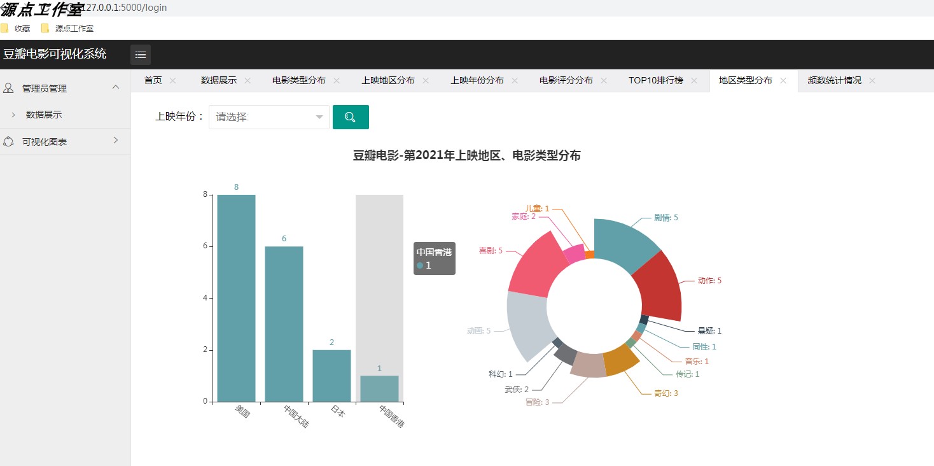Image resolution: width=934 pixels, height=466 pixels.
Task: Switch to the 数据展示 tab
Action: coord(219,81)
